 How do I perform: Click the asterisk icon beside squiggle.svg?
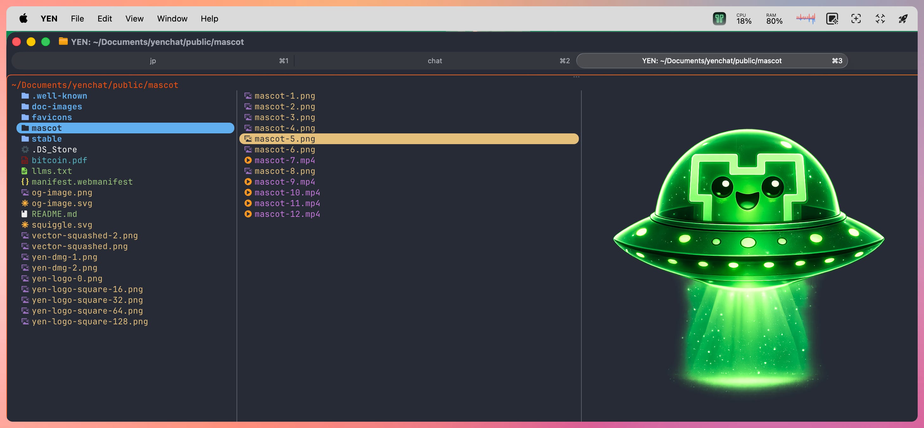tap(25, 225)
